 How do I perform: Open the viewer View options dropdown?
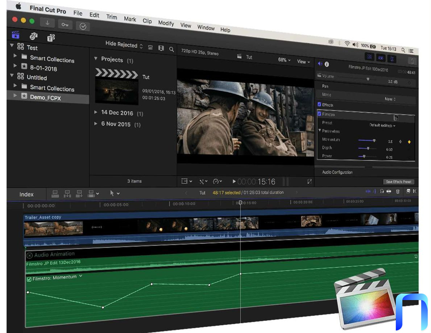tap(303, 62)
